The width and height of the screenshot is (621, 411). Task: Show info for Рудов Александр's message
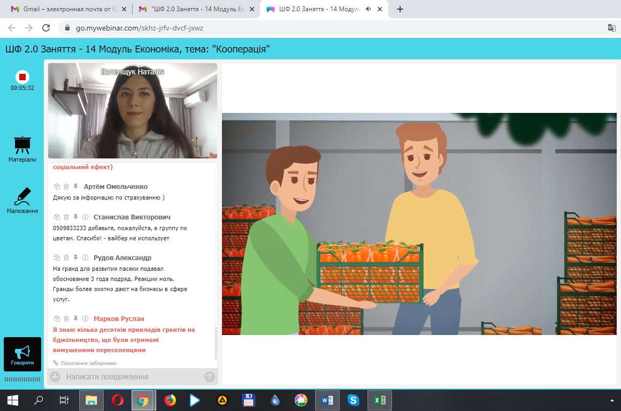click(85, 258)
